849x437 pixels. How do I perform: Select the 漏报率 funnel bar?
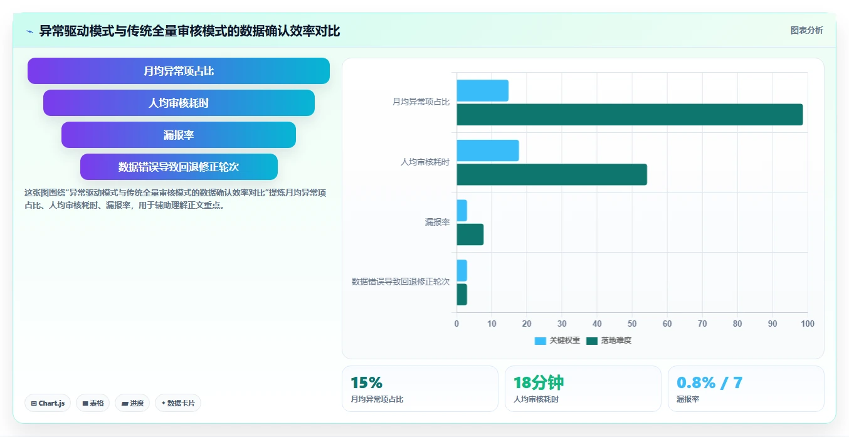[179, 135]
